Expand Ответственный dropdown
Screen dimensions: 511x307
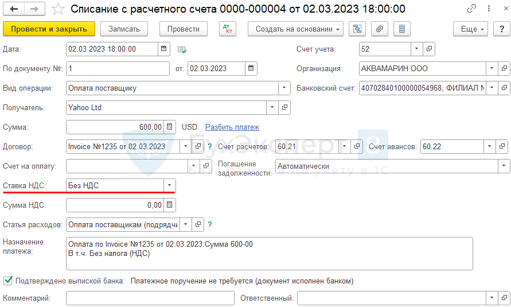click(492, 298)
